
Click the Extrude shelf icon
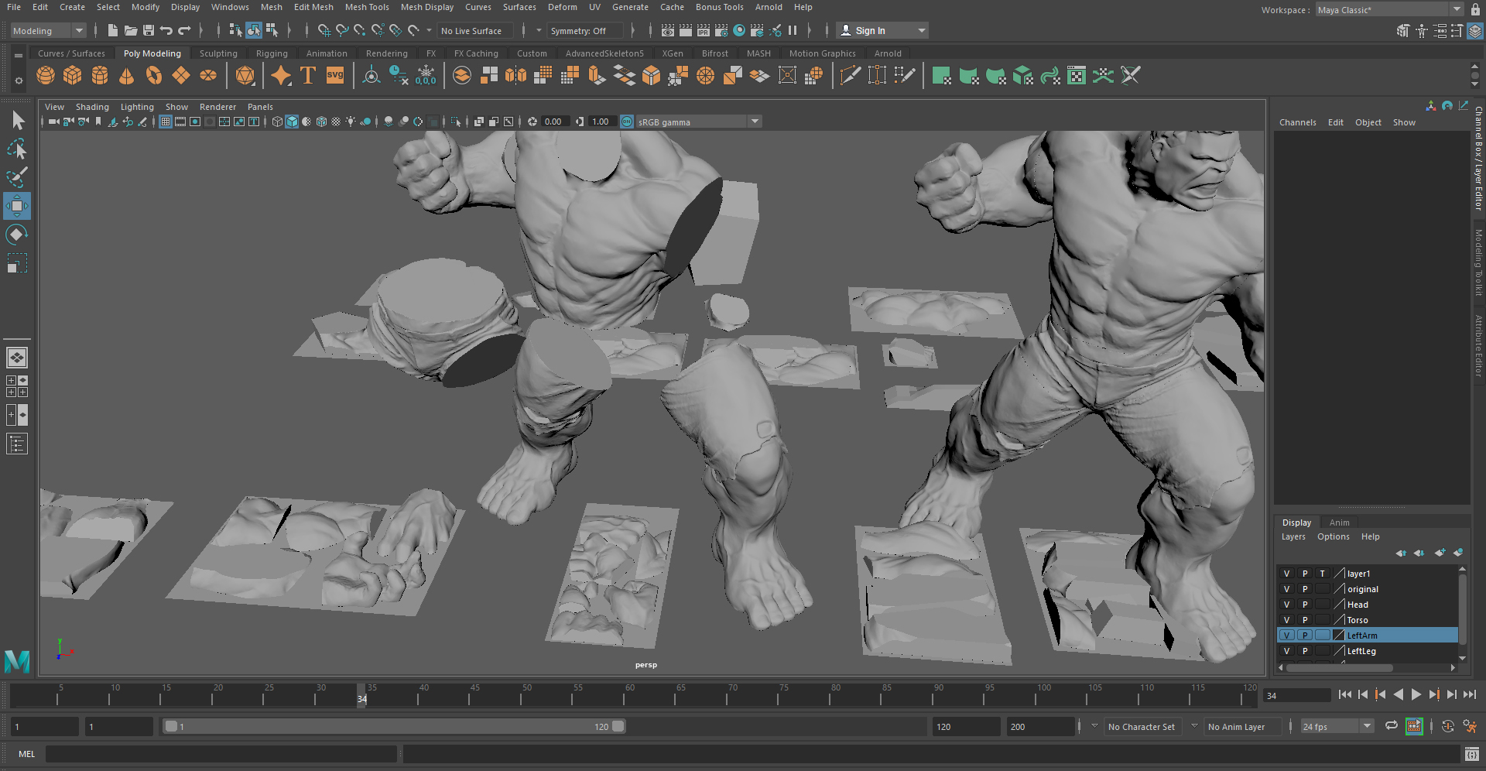point(596,75)
